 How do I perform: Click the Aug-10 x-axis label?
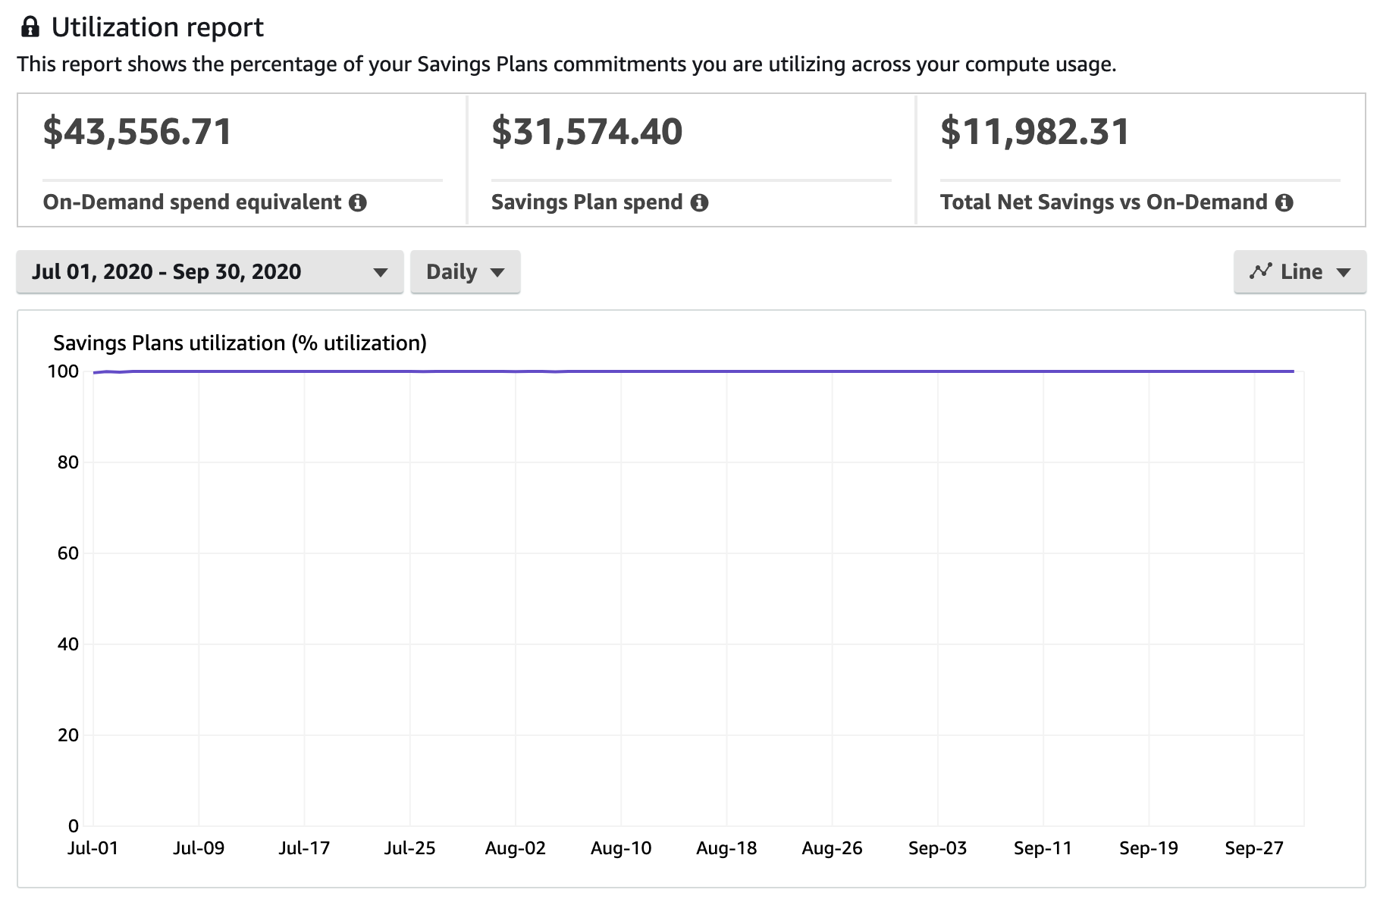click(x=621, y=848)
